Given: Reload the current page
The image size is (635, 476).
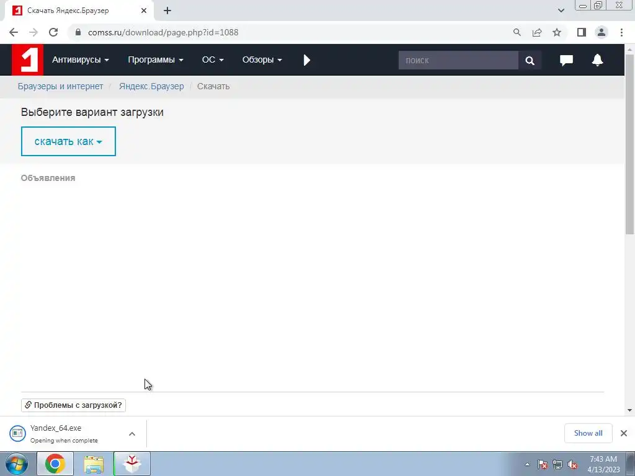Looking at the screenshot, I should [53, 32].
